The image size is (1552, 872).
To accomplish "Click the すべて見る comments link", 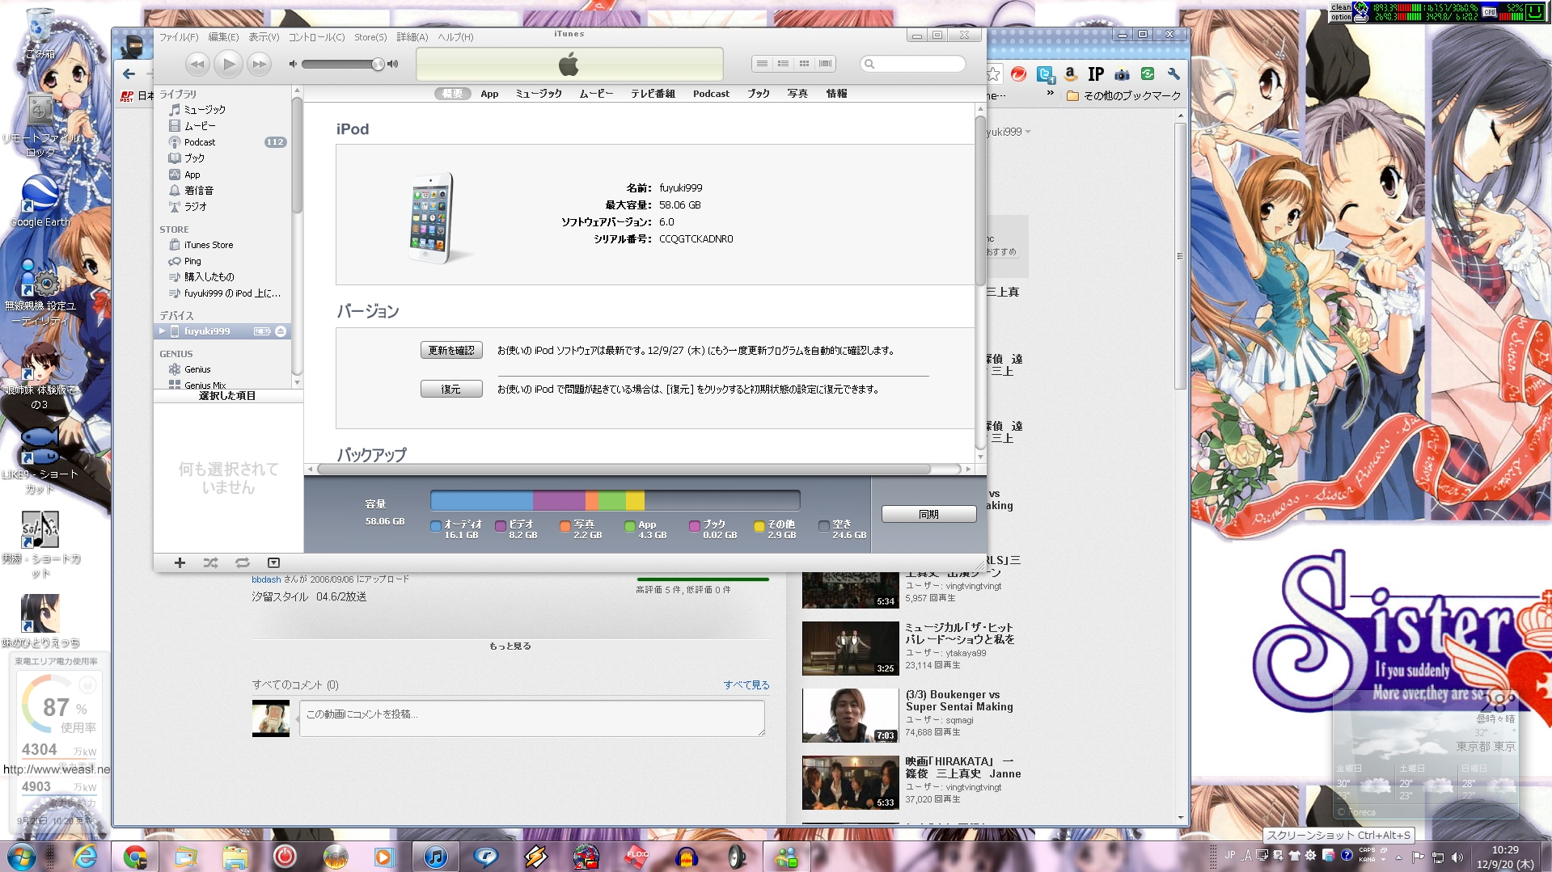I will pyautogui.click(x=746, y=685).
